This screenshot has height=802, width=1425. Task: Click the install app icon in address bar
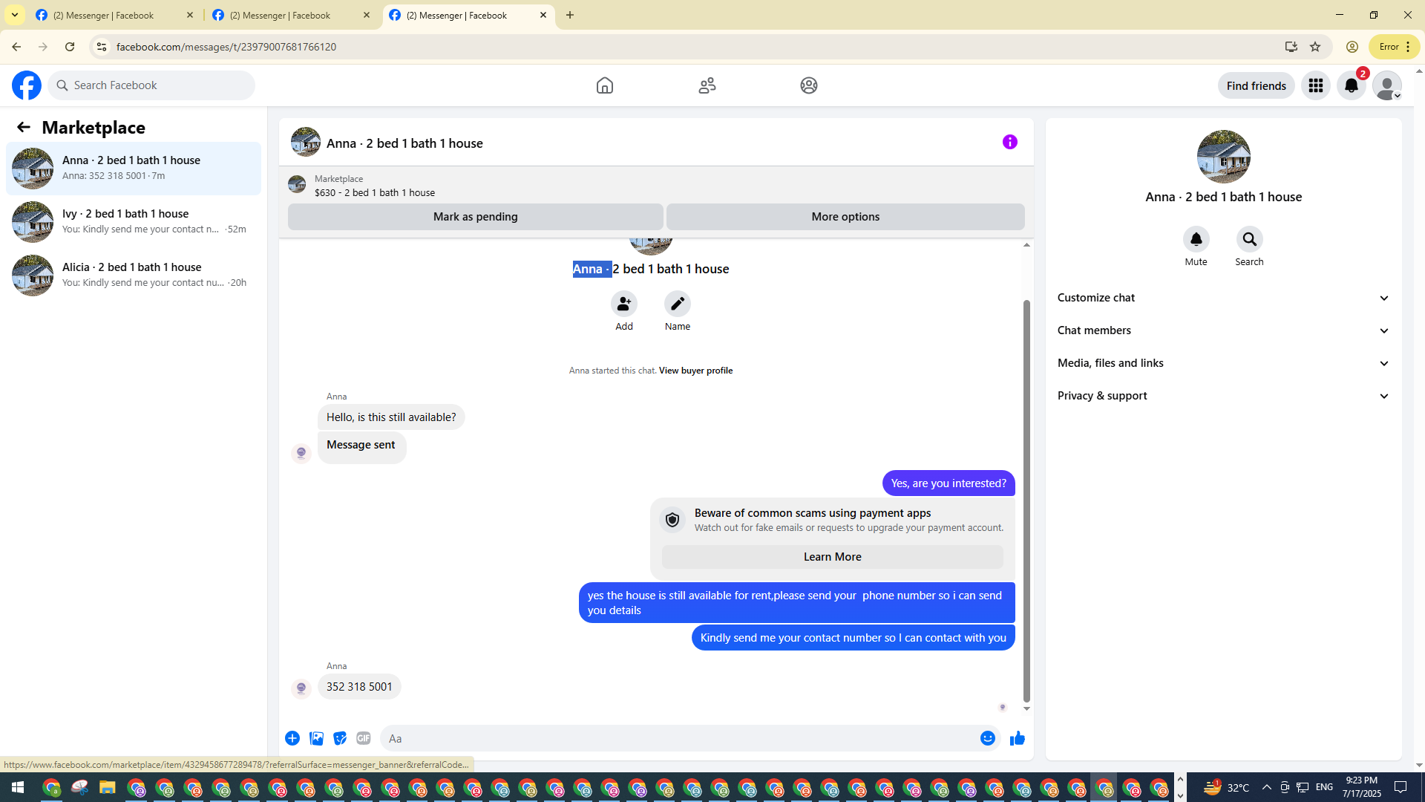tap(1291, 47)
